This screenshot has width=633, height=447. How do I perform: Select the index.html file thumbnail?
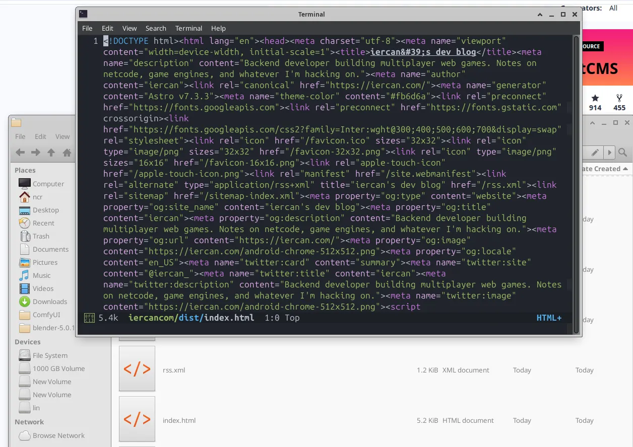(137, 419)
